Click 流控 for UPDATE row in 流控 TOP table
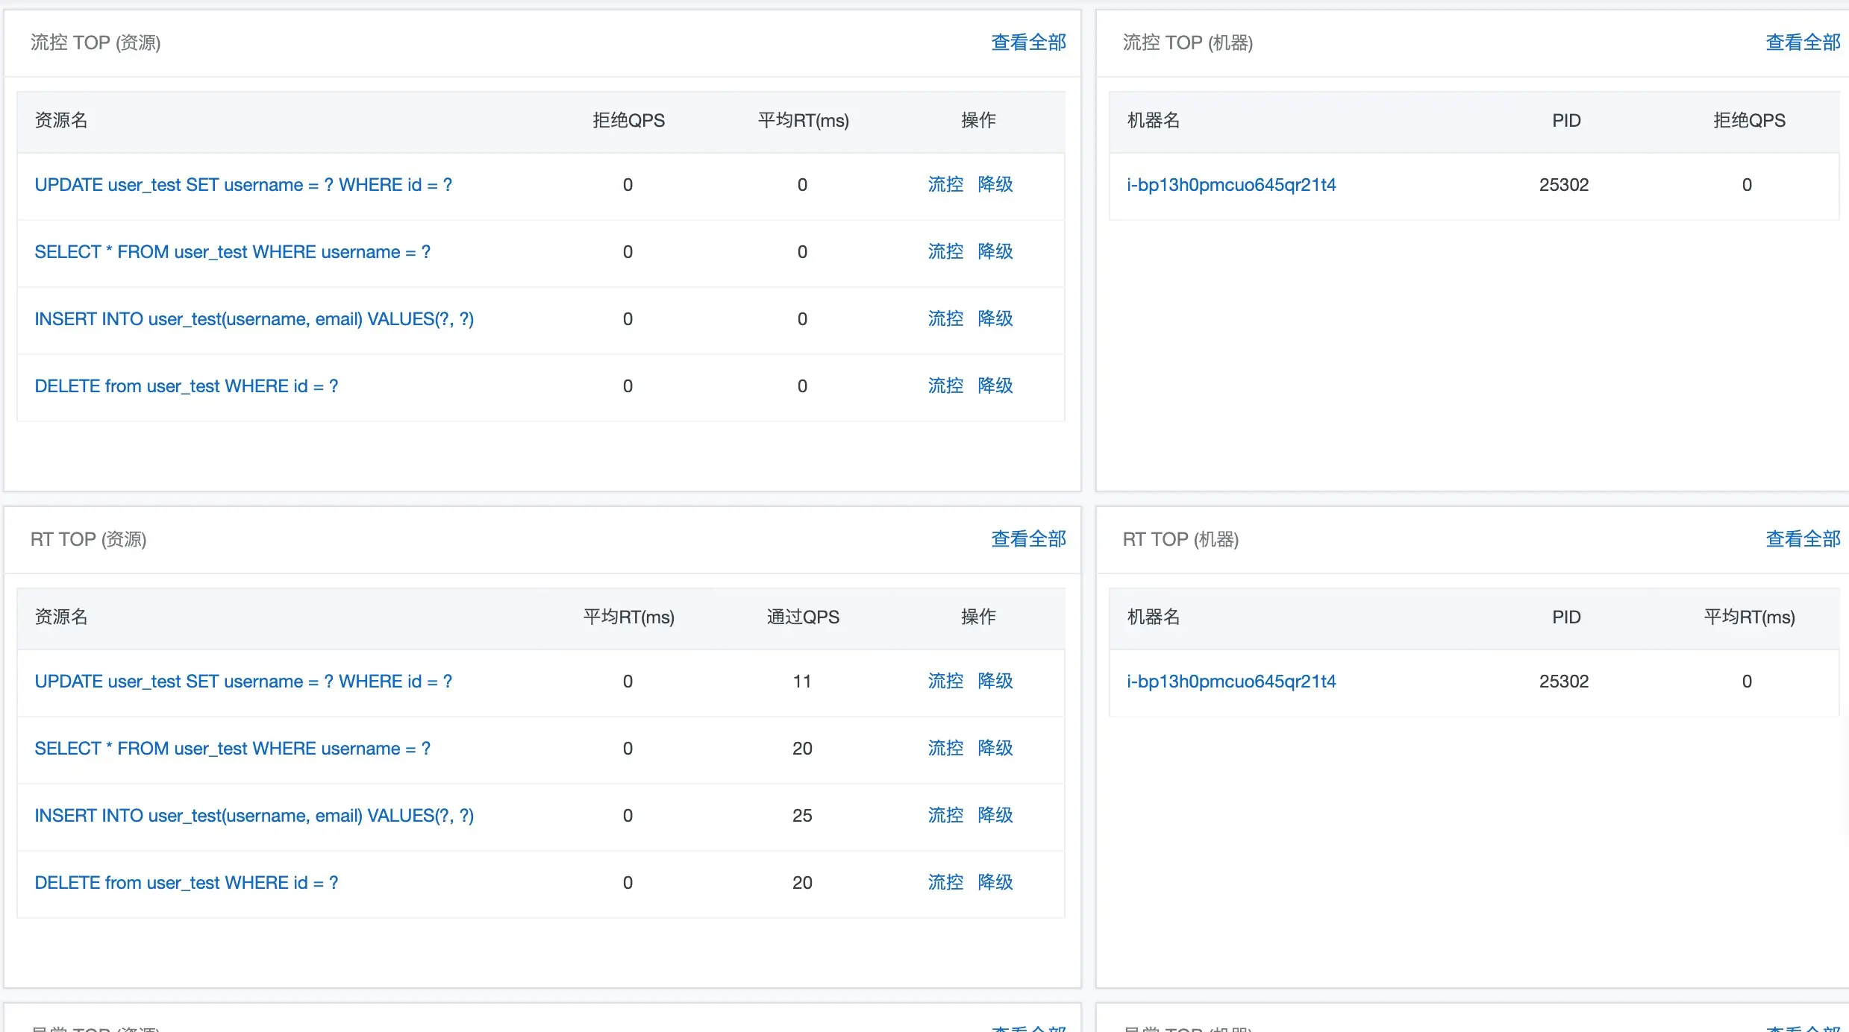This screenshot has width=1849, height=1032. (x=945, y=184)
